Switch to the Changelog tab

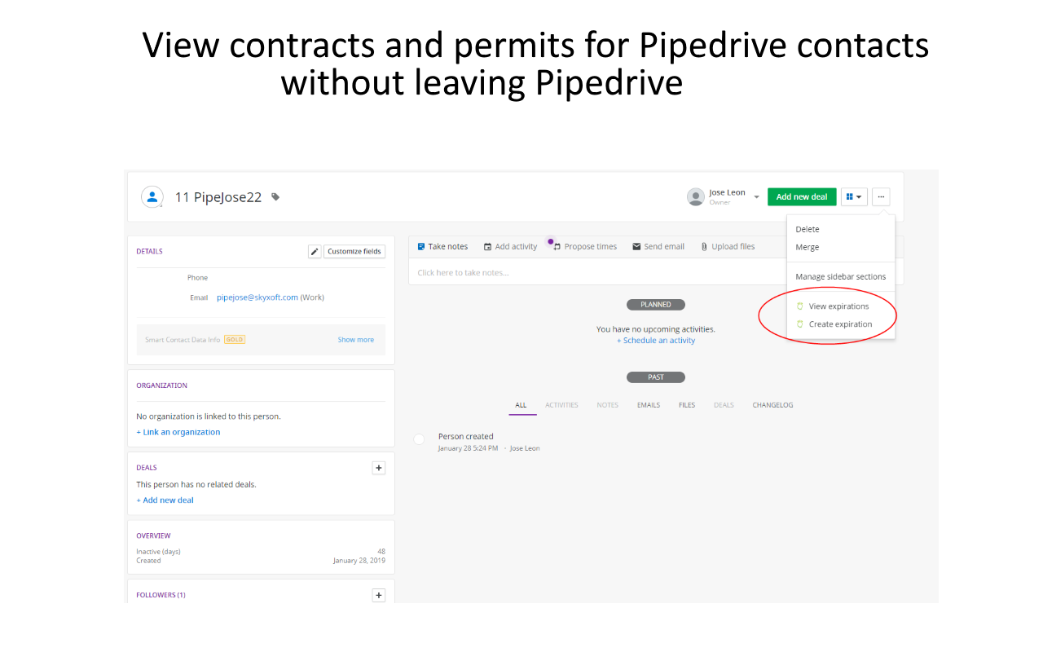(772, 405)
